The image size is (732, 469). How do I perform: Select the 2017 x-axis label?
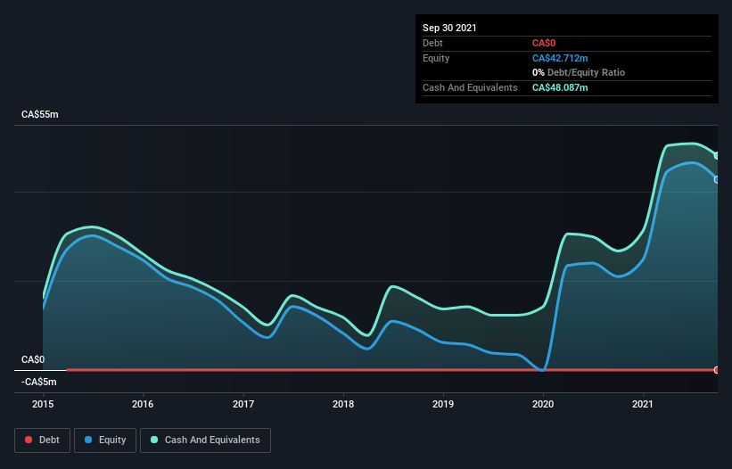(x=243, y=404)
